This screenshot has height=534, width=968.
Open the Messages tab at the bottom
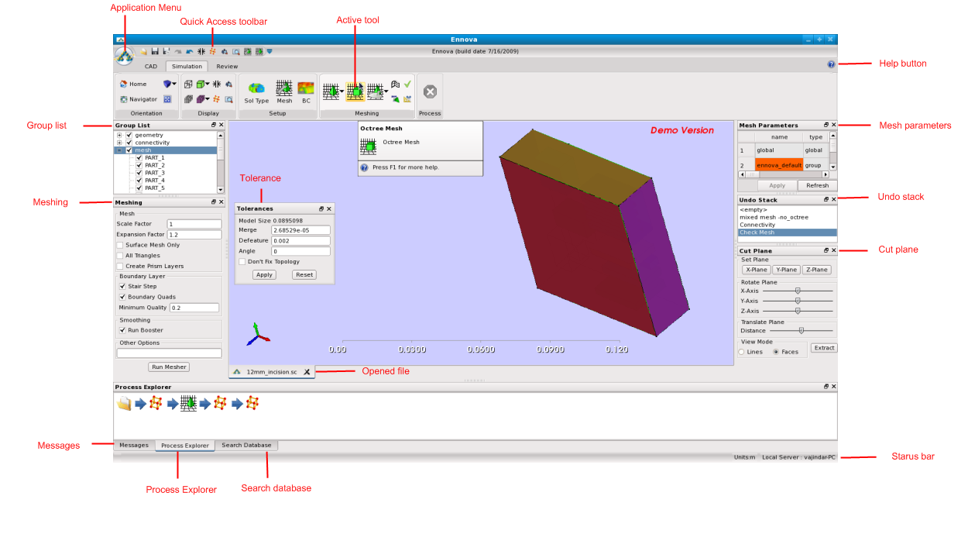click(133, 446)
